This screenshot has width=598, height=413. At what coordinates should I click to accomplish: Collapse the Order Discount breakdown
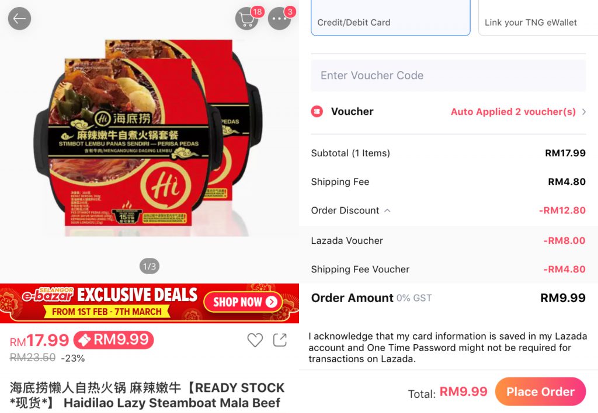(x=387, y=211)
